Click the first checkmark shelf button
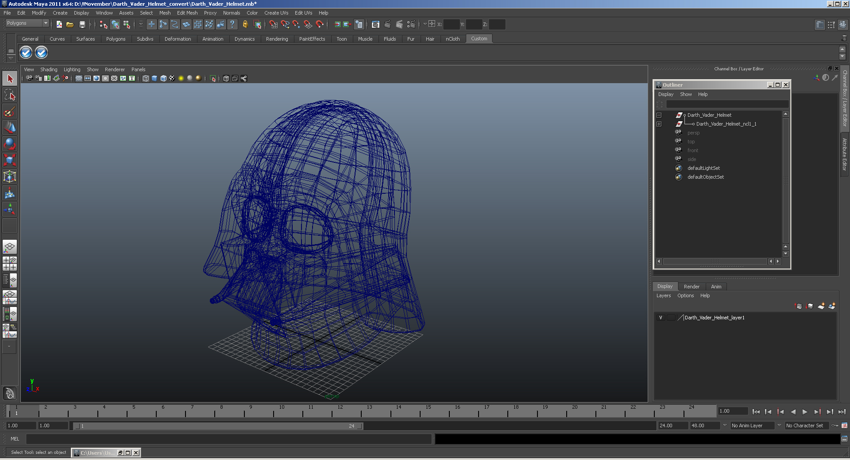The height and width of the screenshot is (460, 850). click(26, 53)
